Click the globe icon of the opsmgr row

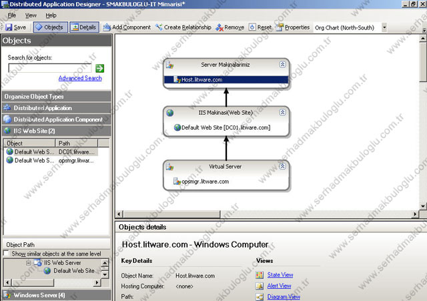coord(10,160)
